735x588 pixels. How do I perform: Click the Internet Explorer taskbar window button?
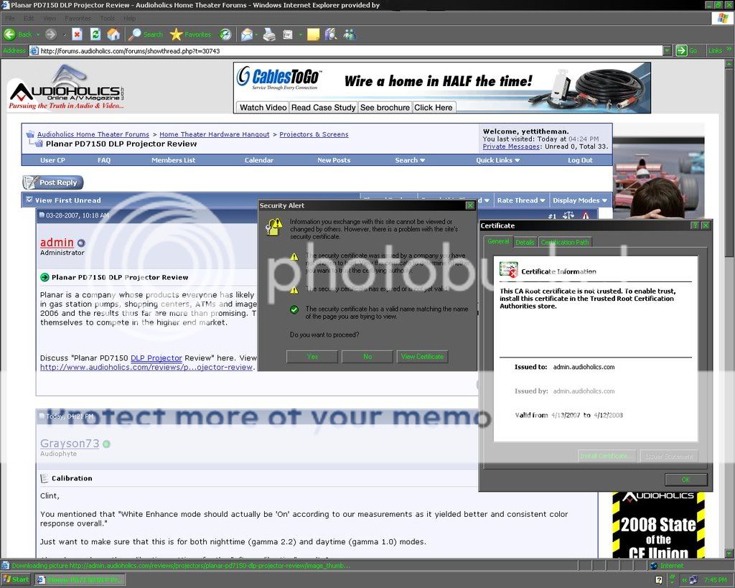(x=80, y=579)
